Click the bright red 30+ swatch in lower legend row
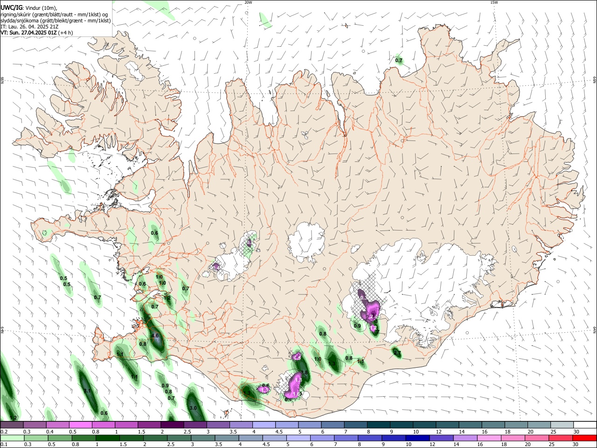 [585, 438]
